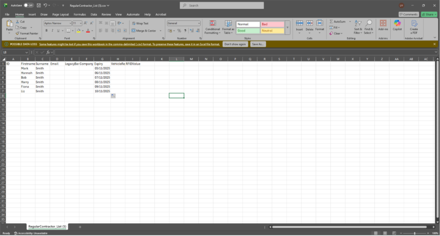The width and height of the screenshot is (440, 236).
Task: Click the Save As button in warning bar
Action: 258,44
